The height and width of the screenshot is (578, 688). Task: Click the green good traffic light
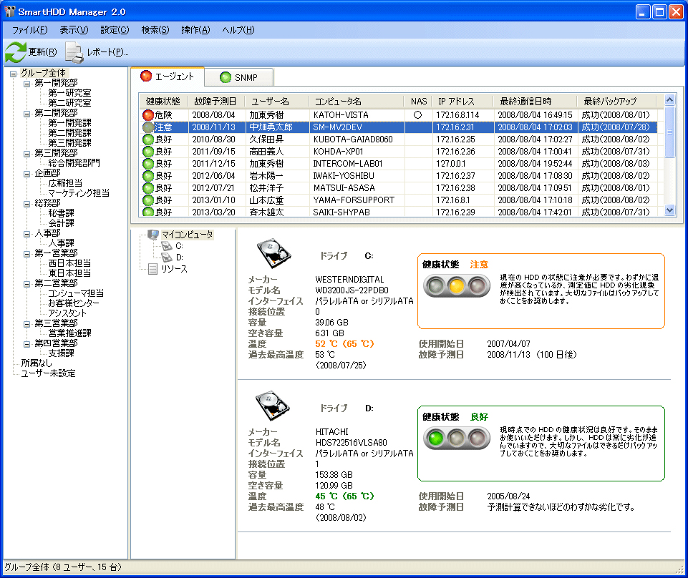pyautogui.click(x=434, y=438)
